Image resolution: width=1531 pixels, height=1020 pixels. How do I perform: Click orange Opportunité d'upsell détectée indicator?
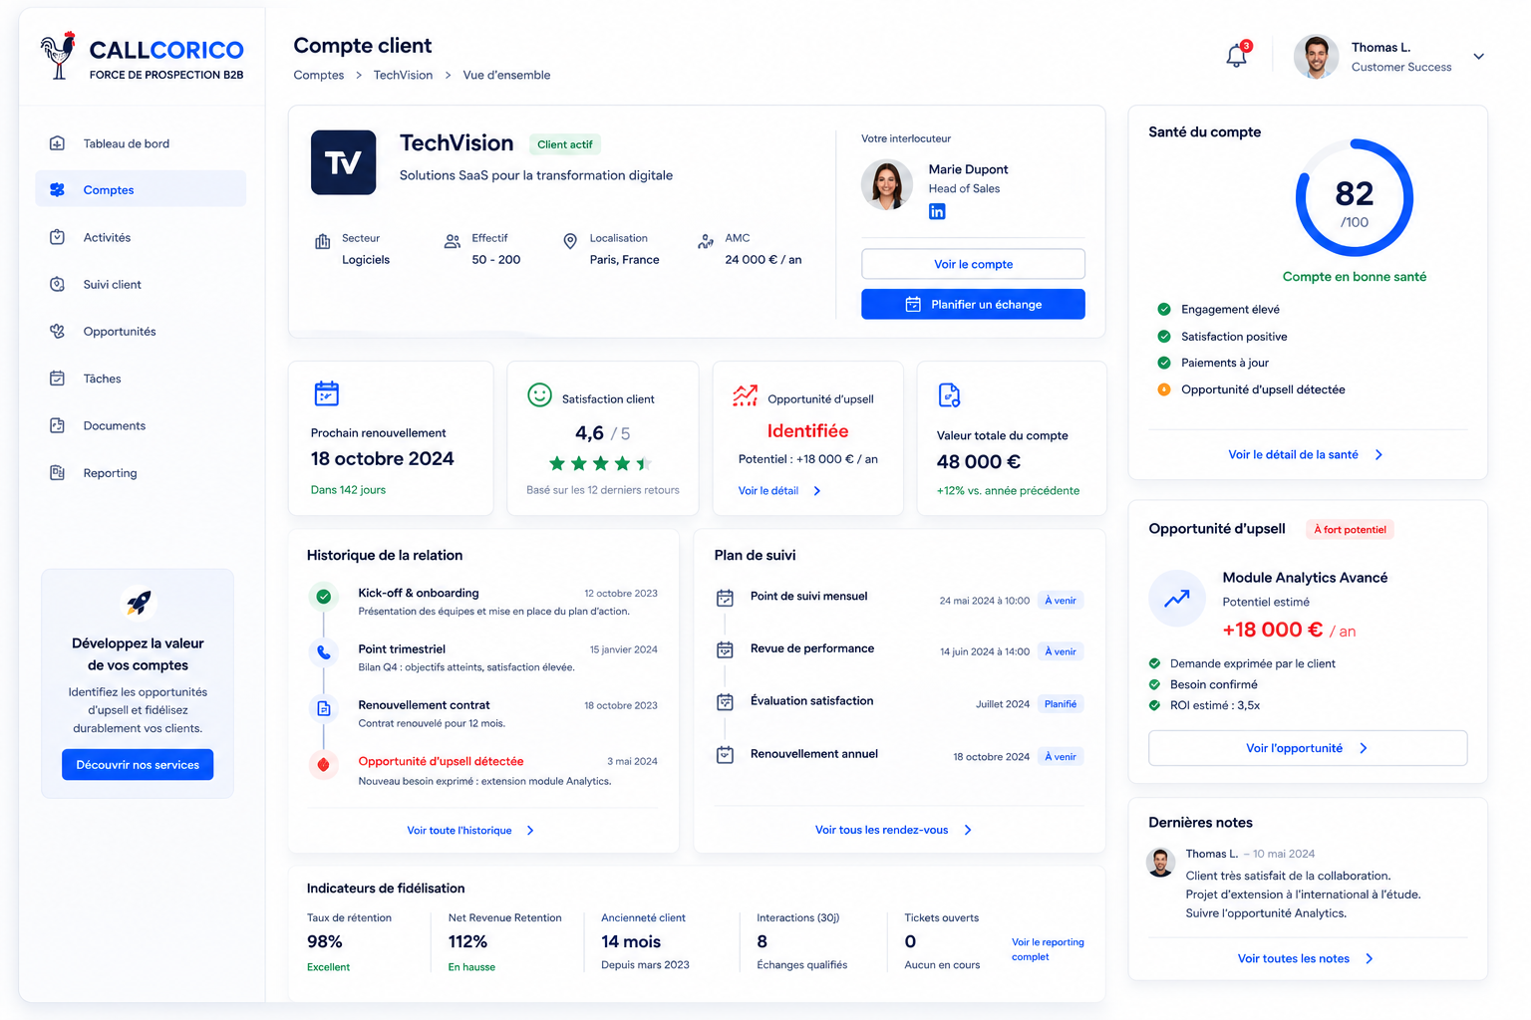(1163, 389)
